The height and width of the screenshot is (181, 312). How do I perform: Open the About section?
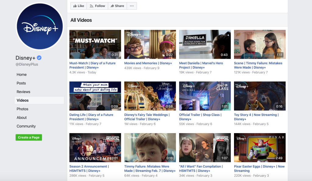point(22,118)
